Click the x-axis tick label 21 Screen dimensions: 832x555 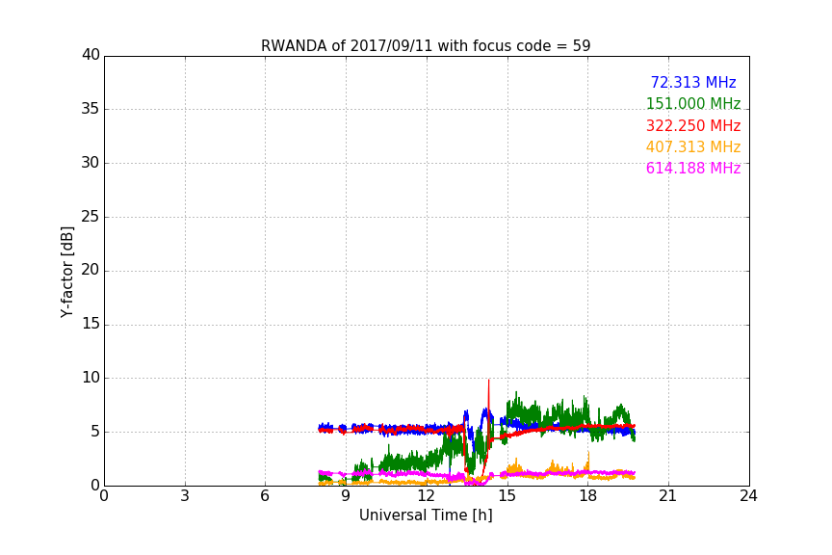pos(668,496)
